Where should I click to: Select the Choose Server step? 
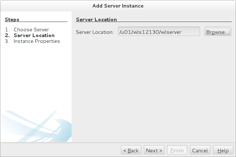(31, 30)
